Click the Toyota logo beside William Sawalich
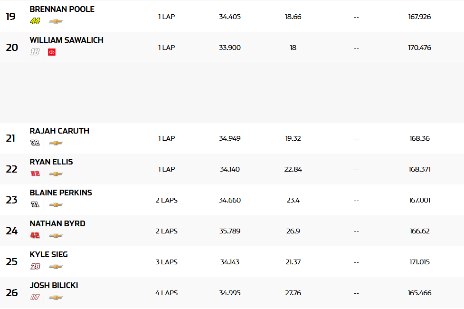Screen dimensions: 464x309 (x=52, y=52)
